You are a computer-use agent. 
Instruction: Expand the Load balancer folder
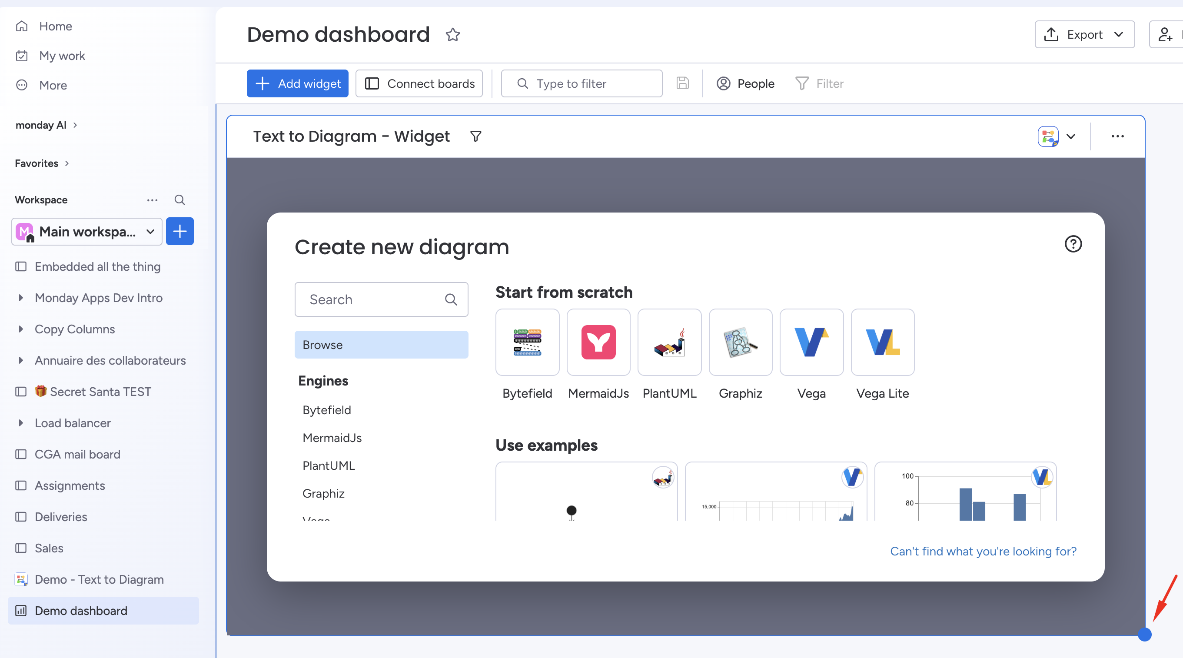[x=21, y=423]
